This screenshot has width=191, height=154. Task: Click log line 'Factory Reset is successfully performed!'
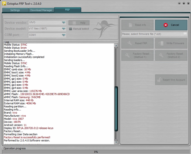tap(27, 137)
